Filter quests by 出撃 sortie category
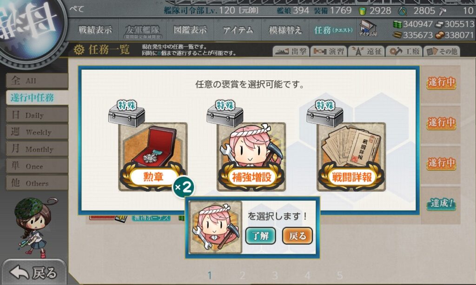The image size is (476, 285). point(291,52)
